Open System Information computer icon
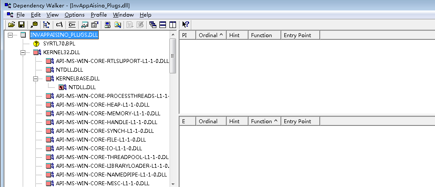 click(107, 25)
